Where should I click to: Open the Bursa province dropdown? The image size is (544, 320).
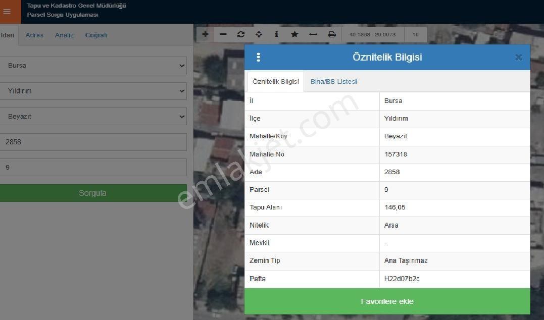click(93, 65)
